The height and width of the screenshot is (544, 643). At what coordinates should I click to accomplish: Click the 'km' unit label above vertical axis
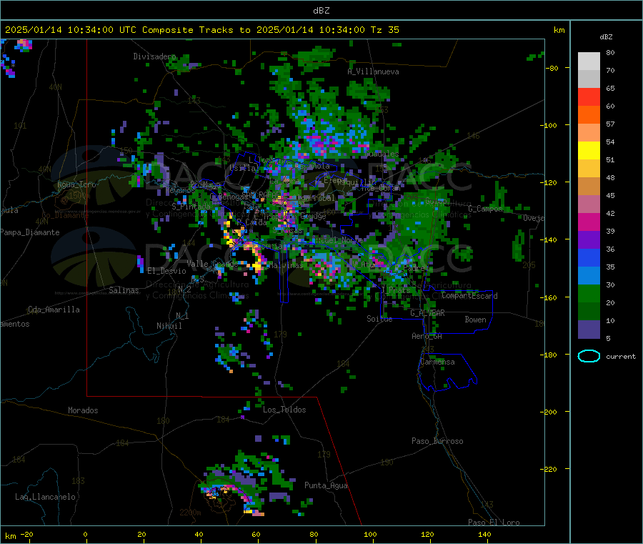(x=559, y=30)
